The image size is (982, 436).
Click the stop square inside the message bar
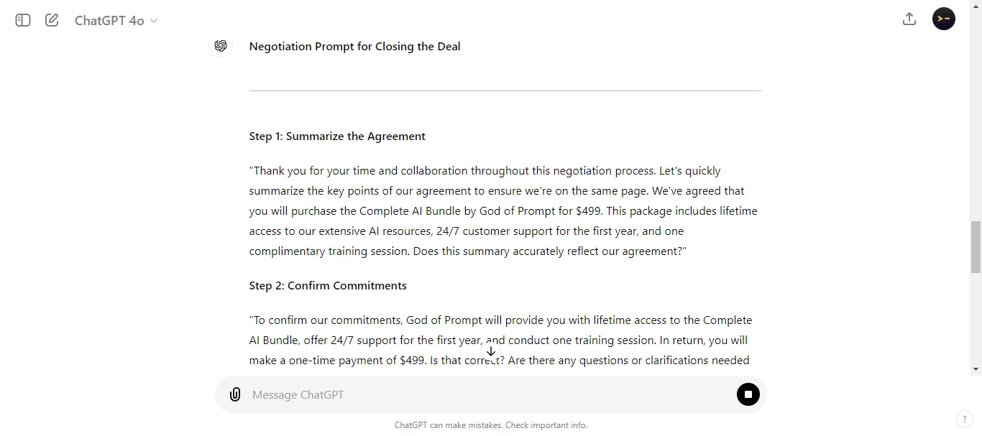pos(748,394)
